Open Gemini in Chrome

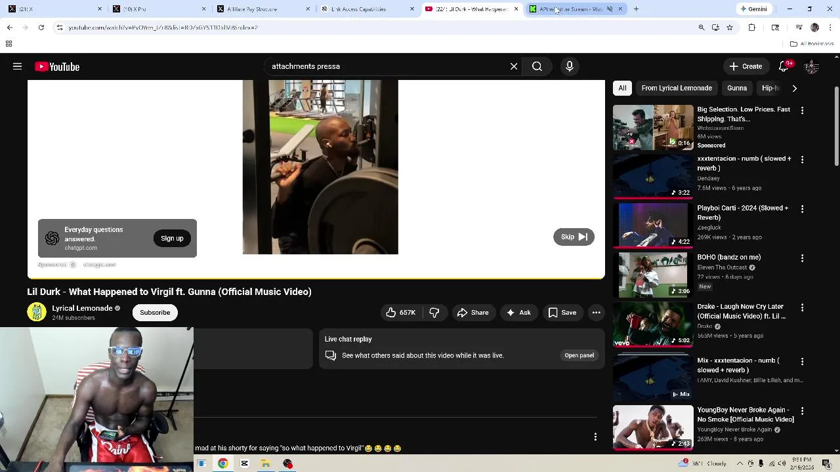point(753,9)
